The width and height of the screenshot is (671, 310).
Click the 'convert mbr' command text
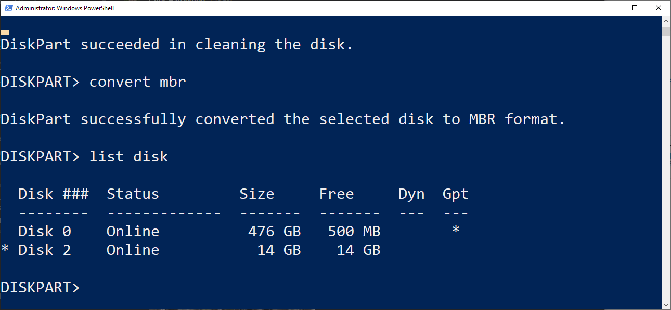137,82
